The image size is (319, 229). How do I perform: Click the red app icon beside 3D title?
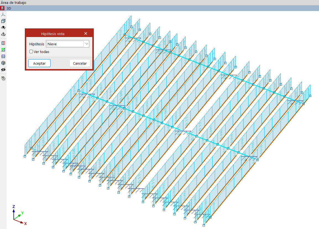pyautogui.click(x=2, y=8)
